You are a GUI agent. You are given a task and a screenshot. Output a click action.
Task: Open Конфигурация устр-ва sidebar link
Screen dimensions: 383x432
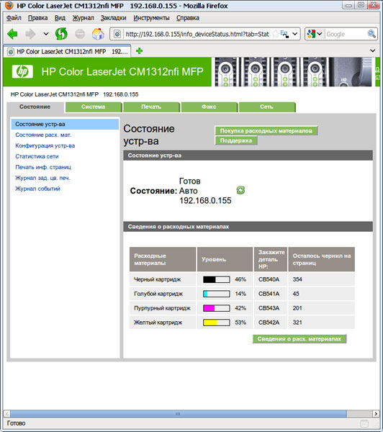[45, 145]
